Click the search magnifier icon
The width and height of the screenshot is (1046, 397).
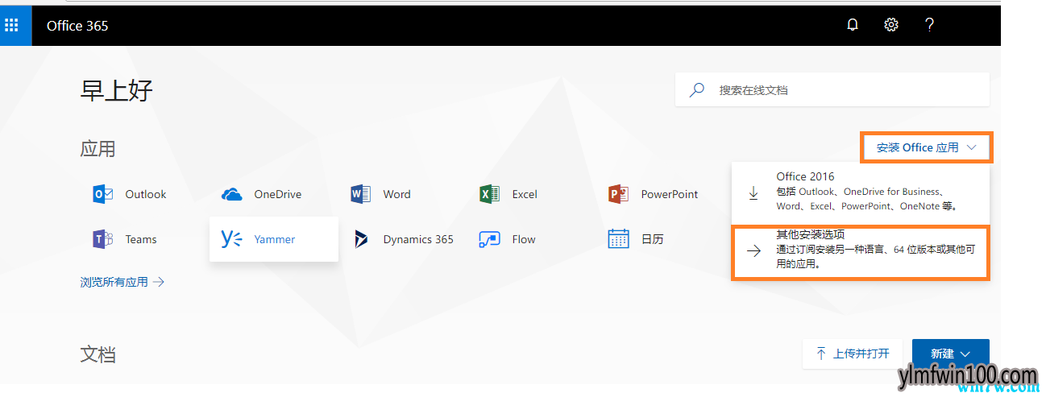click(697, 89)
